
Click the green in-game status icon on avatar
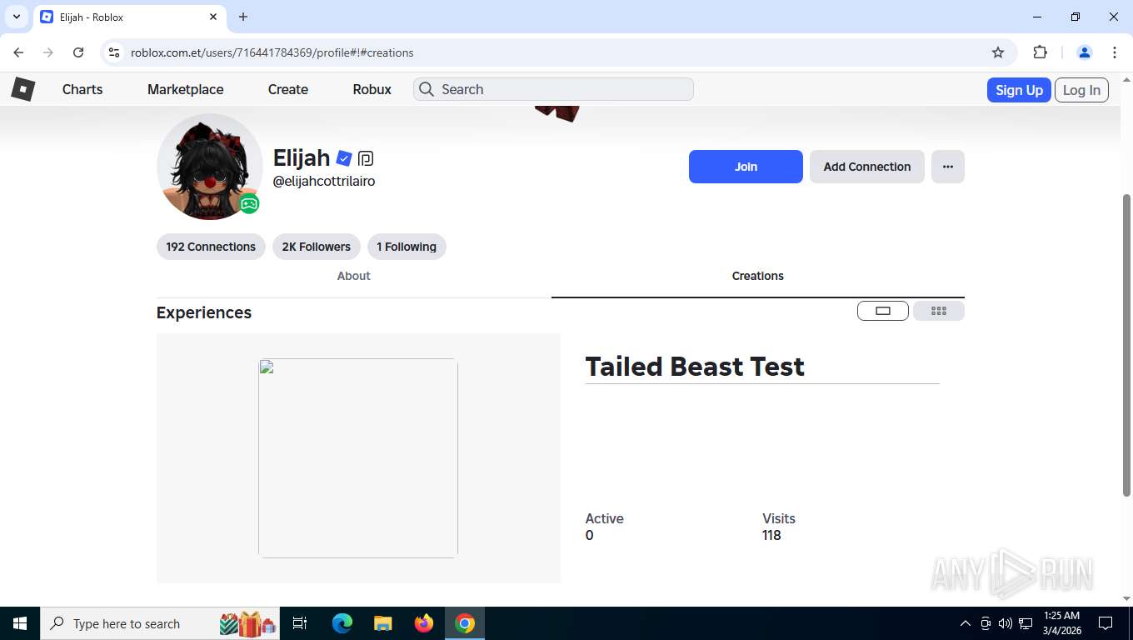(x=249, y=203)
